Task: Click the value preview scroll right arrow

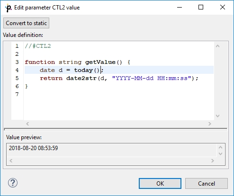Action: click(x=213, y=161)
